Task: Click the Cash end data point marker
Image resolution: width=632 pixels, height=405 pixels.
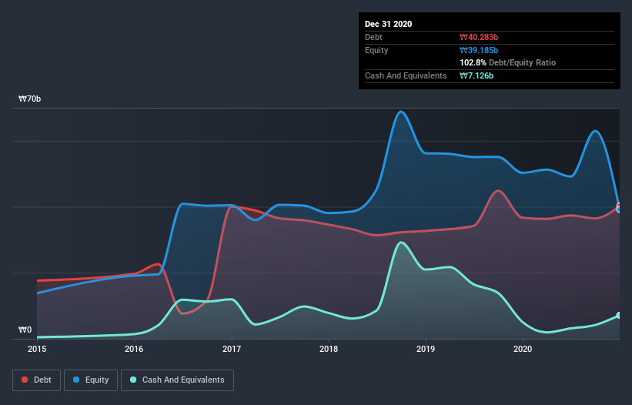Action: [619, 315]
